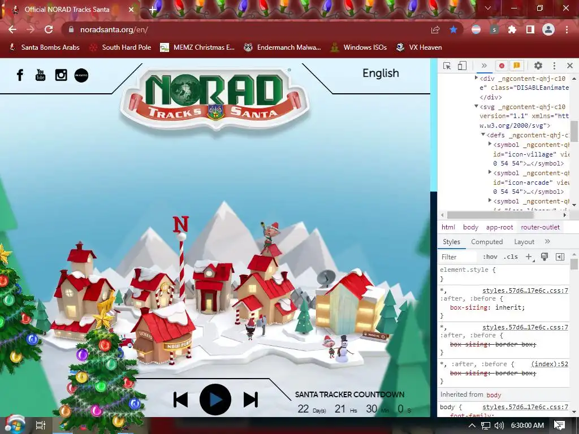Select the Official NORAD Tracks Santa tab
The height and width of the screenshot is (434, 579).
[x=67, y=10]
